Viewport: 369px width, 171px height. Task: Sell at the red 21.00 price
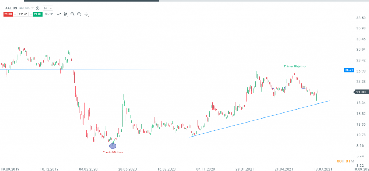click(8, 14)
